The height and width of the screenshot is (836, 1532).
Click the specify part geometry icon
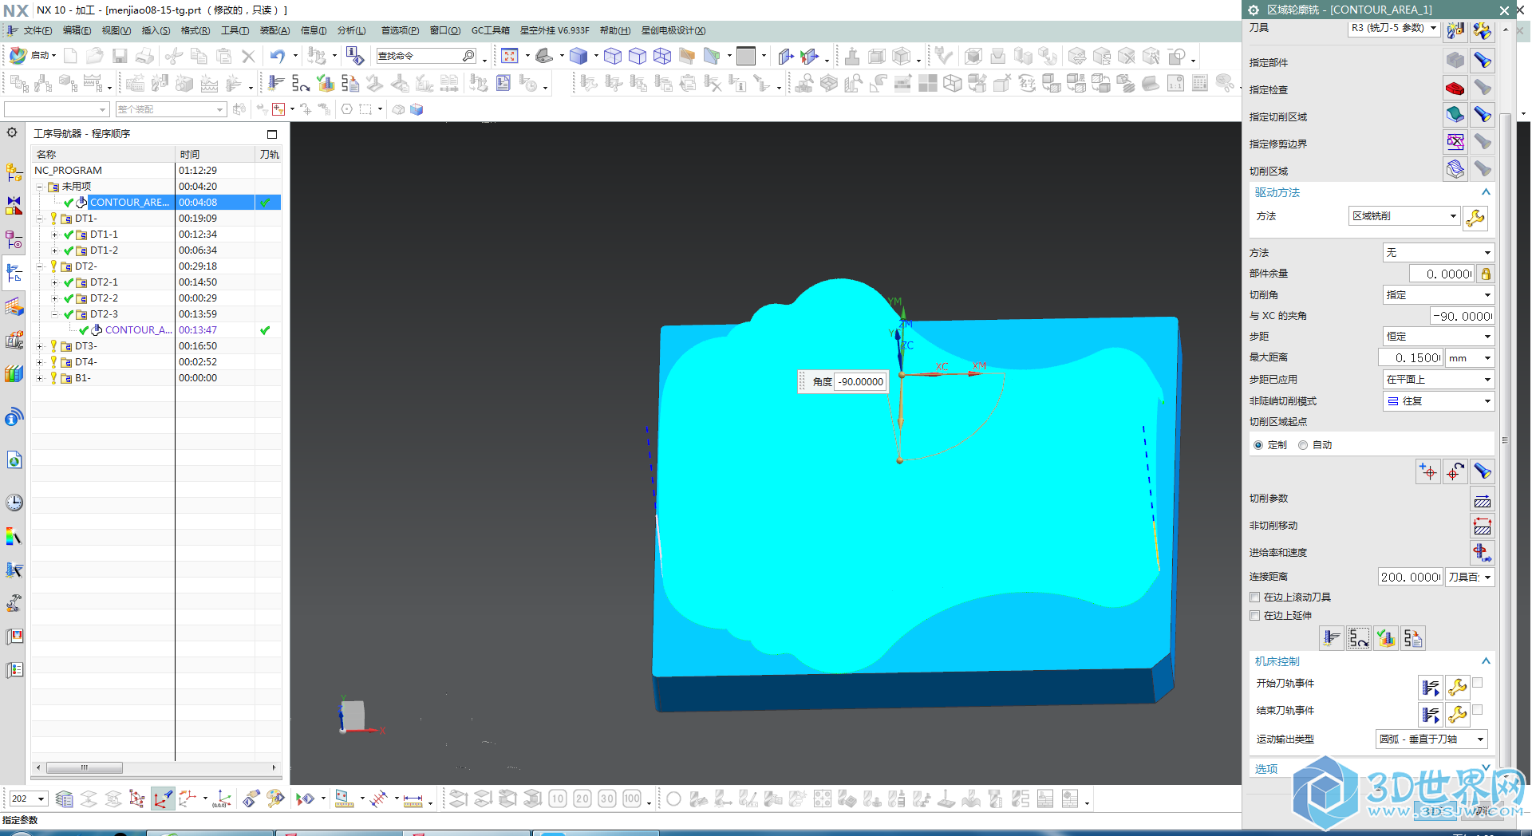click(1455, 61)
